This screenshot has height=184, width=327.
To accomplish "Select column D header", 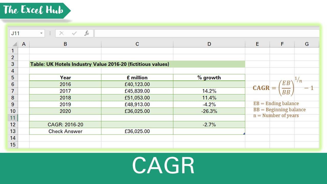I will pyautogui.click(x=209, y=44).
